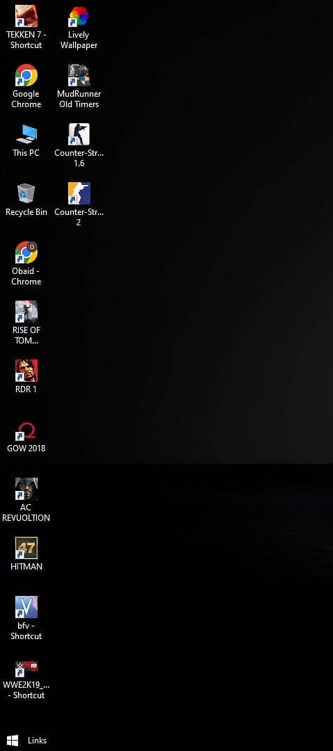Select the AC REVUOLTION shortcut icon

[x=26, y=489]
